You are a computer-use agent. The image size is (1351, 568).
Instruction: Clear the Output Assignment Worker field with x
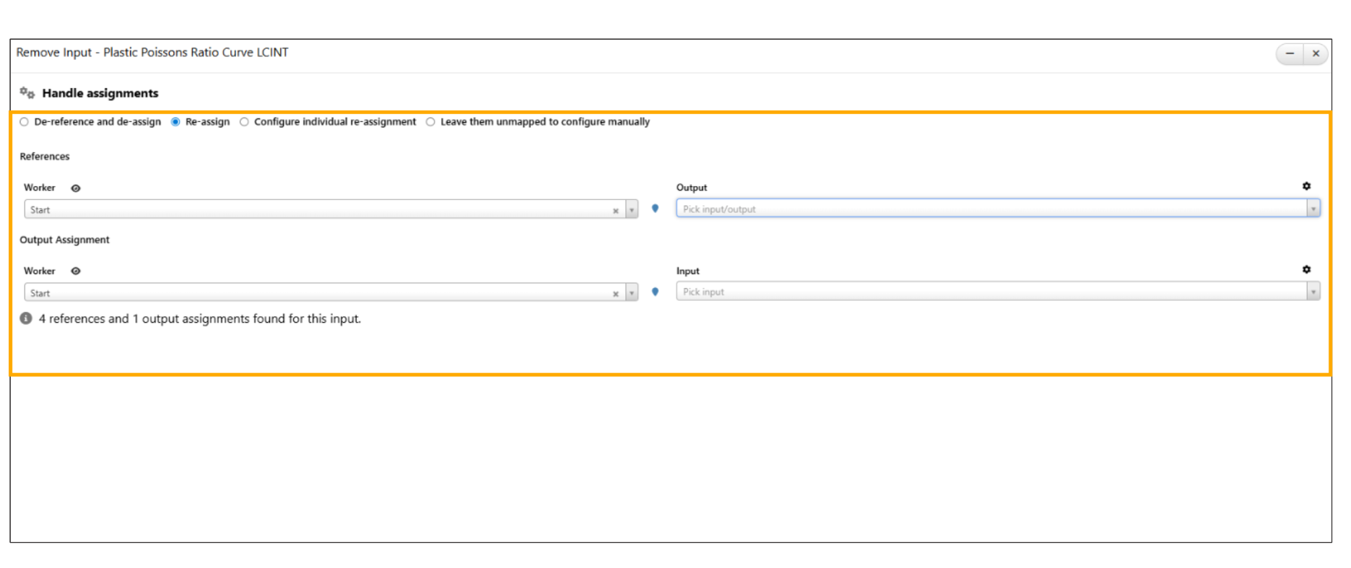click(615, 294)
